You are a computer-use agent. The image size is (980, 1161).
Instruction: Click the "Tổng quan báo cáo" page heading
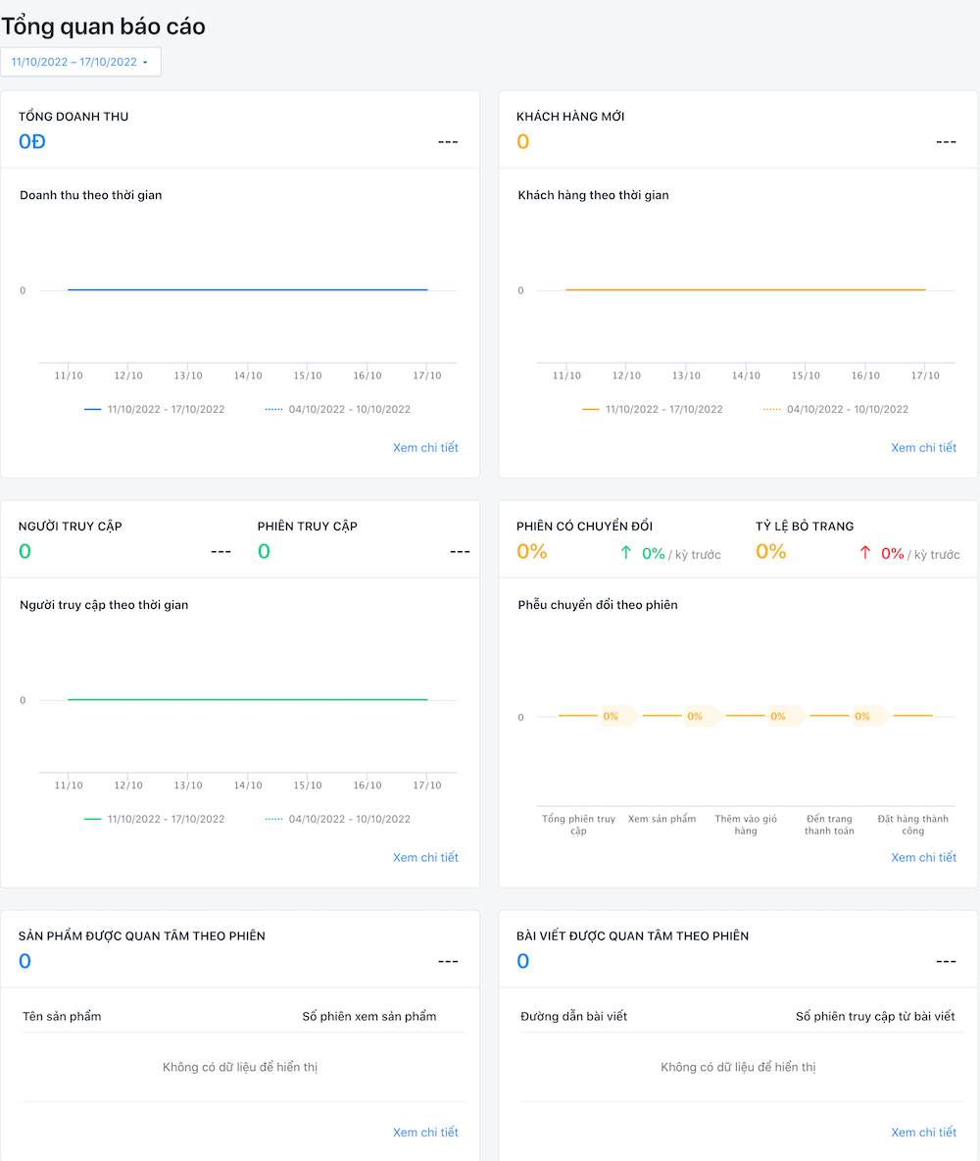pyautogui.click(x=104, y=26)
